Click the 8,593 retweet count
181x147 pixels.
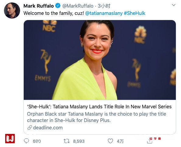coord(79,141)
